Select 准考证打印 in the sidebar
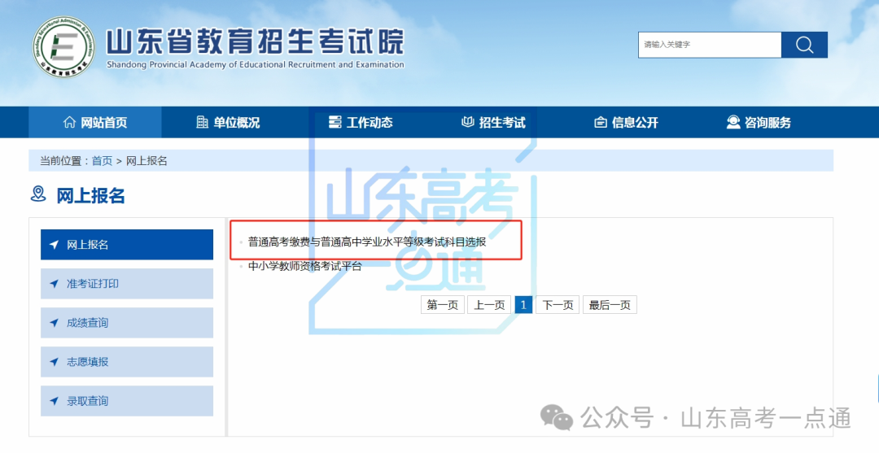Viewport: 879px width, 453px height. click(x=127, y=284)
